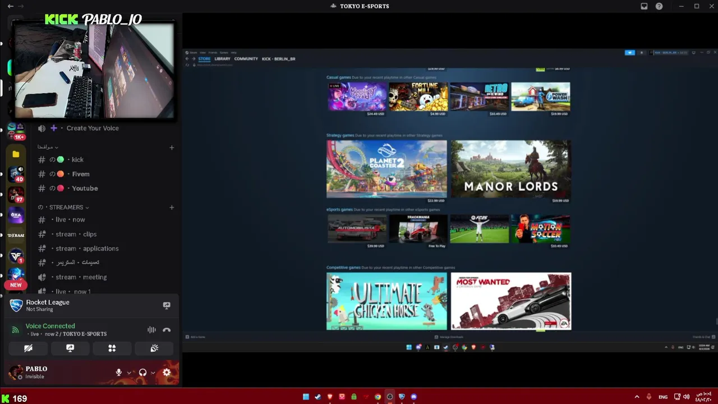
Task: Open Trackmania game thumbnail
Action: pyautogui.click(x=418, y=229)
